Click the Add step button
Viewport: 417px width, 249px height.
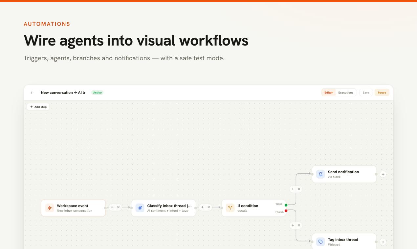[38, 107]
